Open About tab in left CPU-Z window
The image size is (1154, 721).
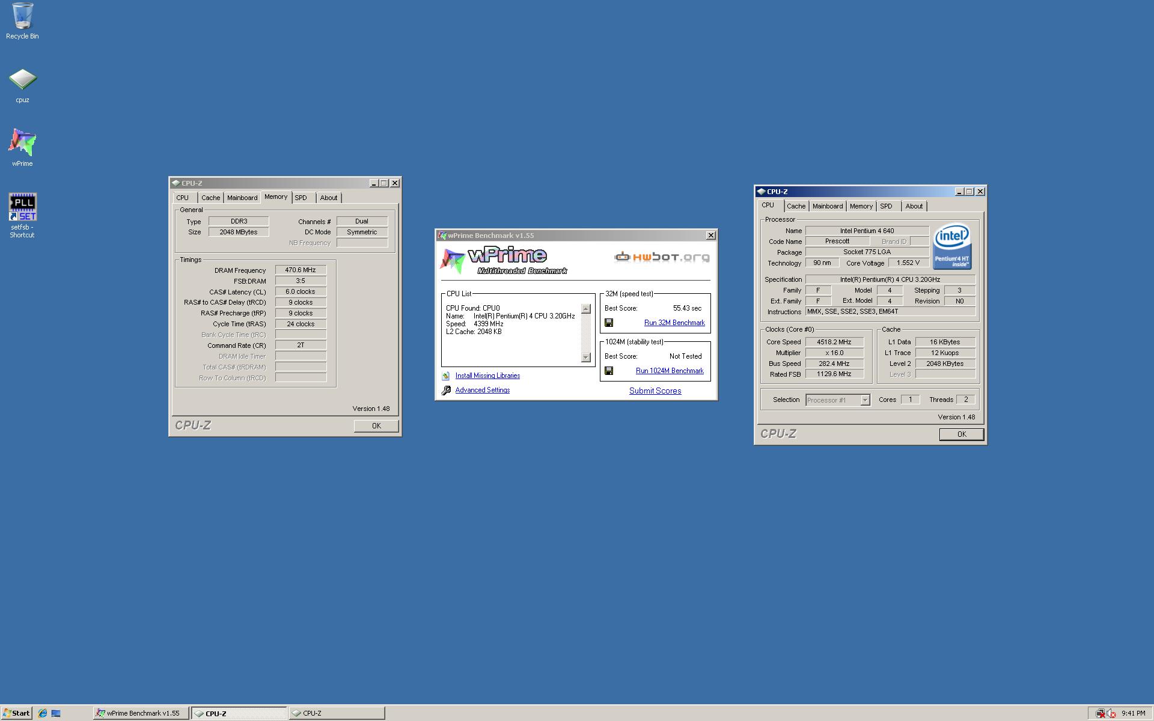pyautogui.click(x=329, y=198)
